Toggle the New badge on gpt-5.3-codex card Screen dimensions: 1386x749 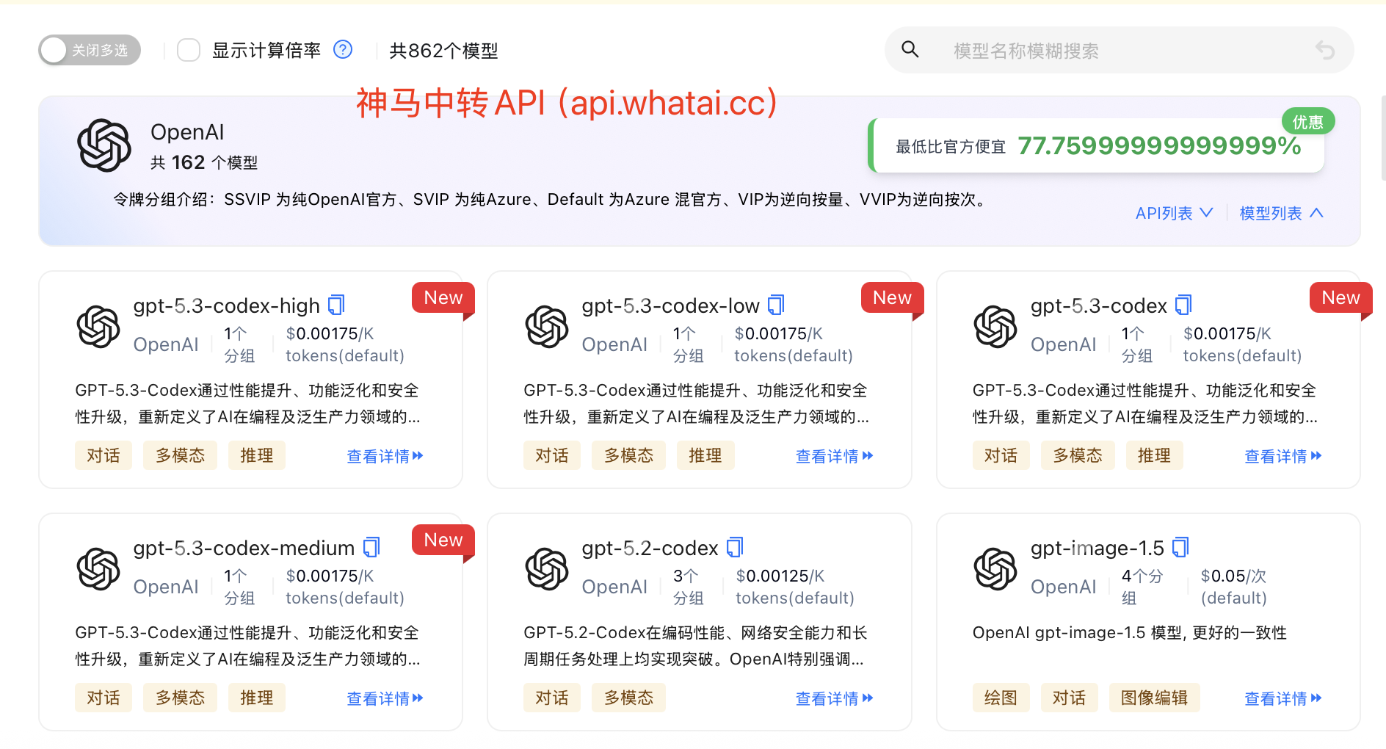(1340, 298)
